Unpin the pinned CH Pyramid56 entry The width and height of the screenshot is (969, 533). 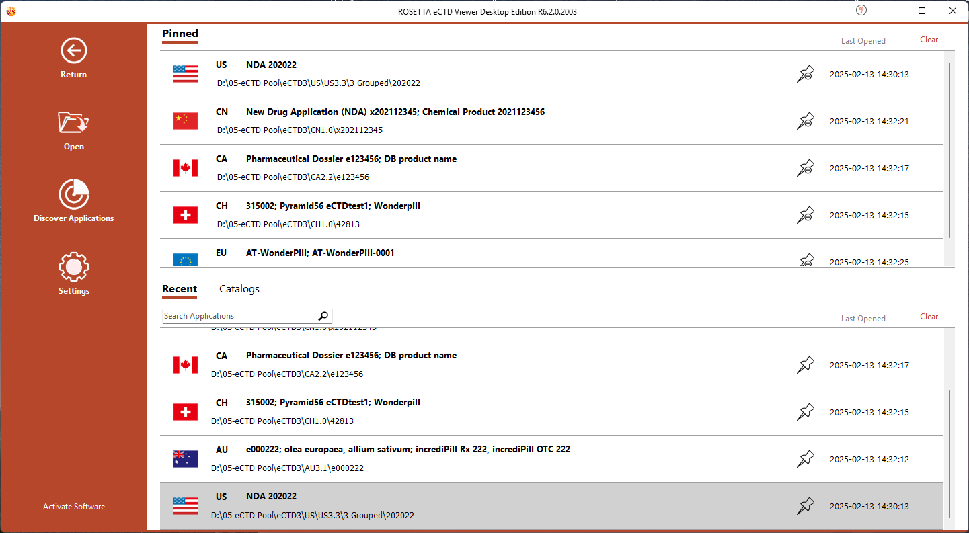click(806, 216)
